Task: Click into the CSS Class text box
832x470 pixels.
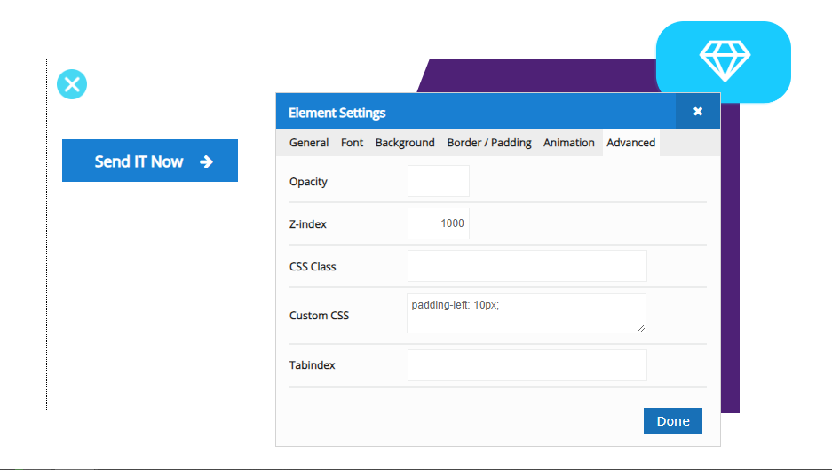Action: [x=527, y=266]
